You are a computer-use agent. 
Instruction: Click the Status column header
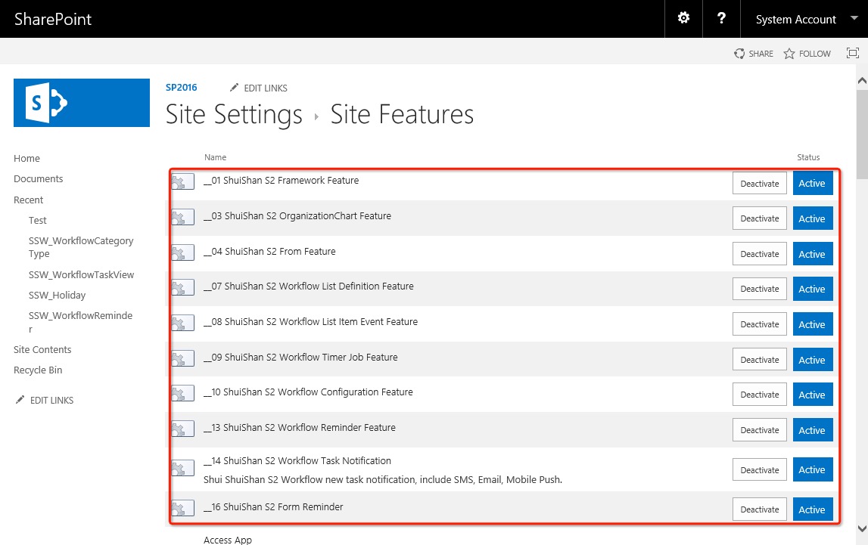808,157
